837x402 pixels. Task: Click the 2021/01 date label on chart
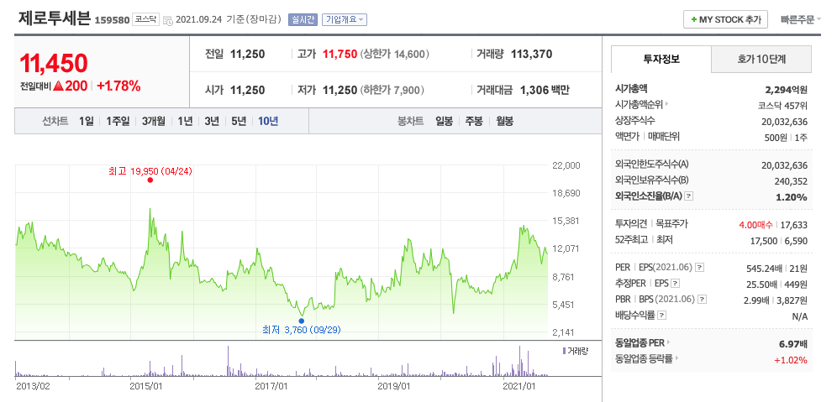coord(519,386)
